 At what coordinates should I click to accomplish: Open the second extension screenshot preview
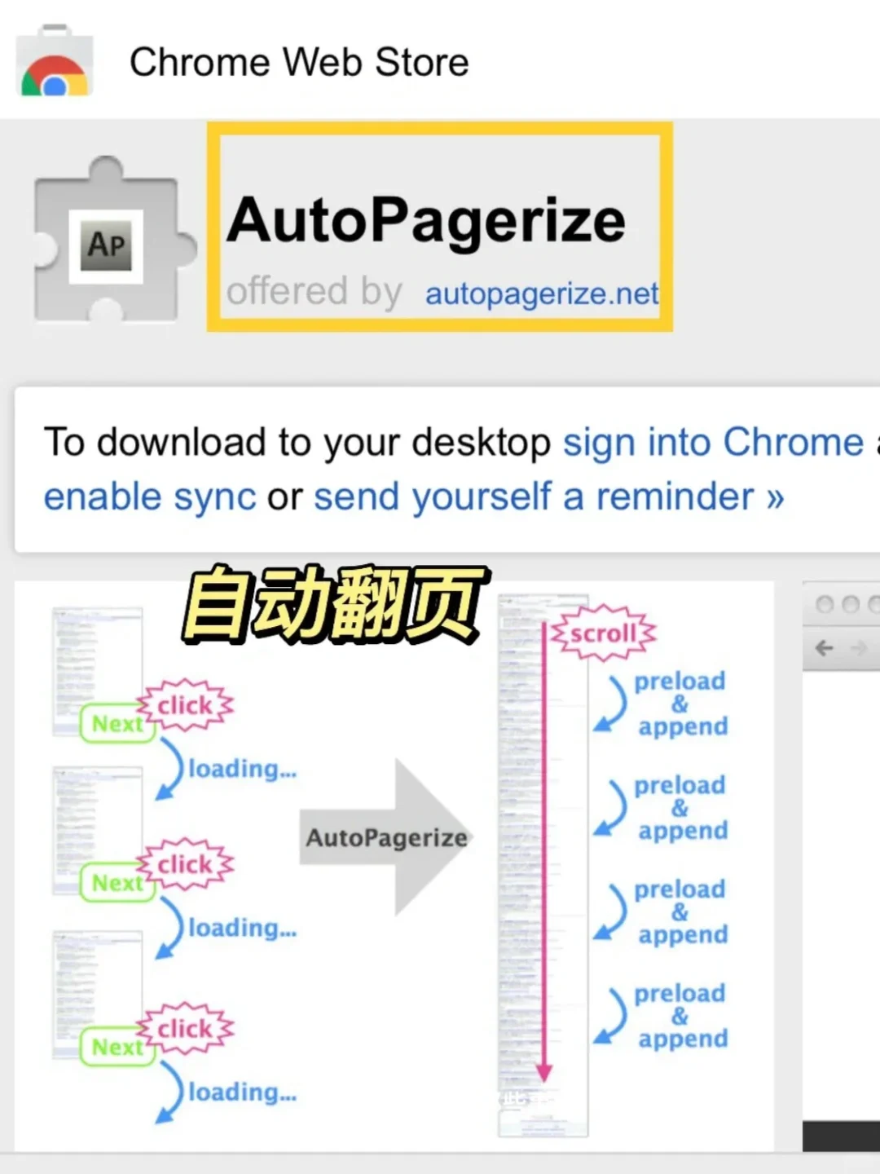(x=841, y=866)
